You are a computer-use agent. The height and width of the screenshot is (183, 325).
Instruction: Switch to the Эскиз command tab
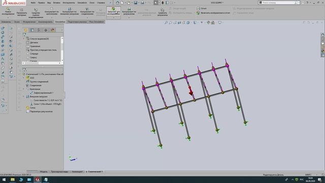click(17, 22)
